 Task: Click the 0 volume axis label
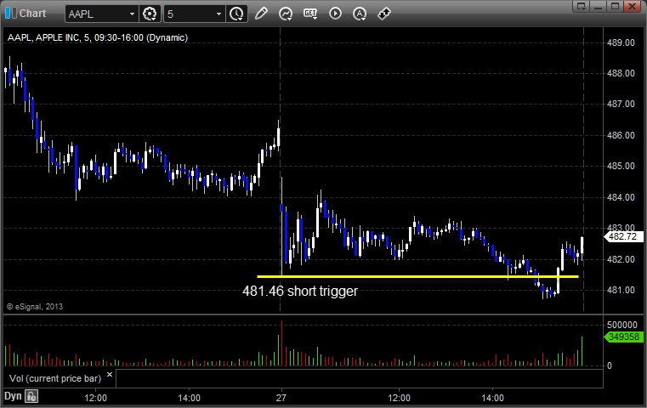610,365
